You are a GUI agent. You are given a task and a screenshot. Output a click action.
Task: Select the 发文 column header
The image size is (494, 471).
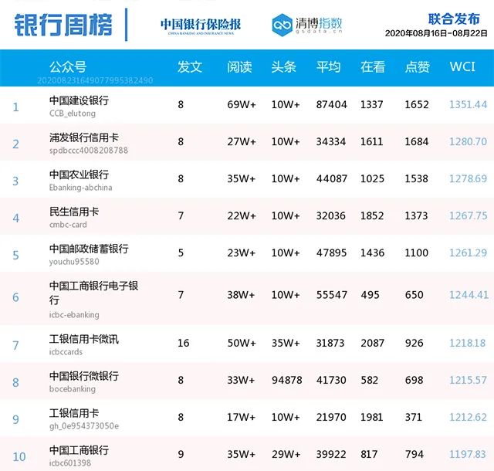pos(189,67)
